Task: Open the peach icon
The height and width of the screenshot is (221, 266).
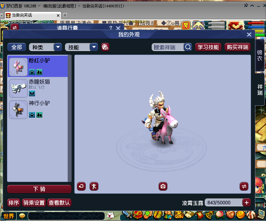Action: point(220,215)
